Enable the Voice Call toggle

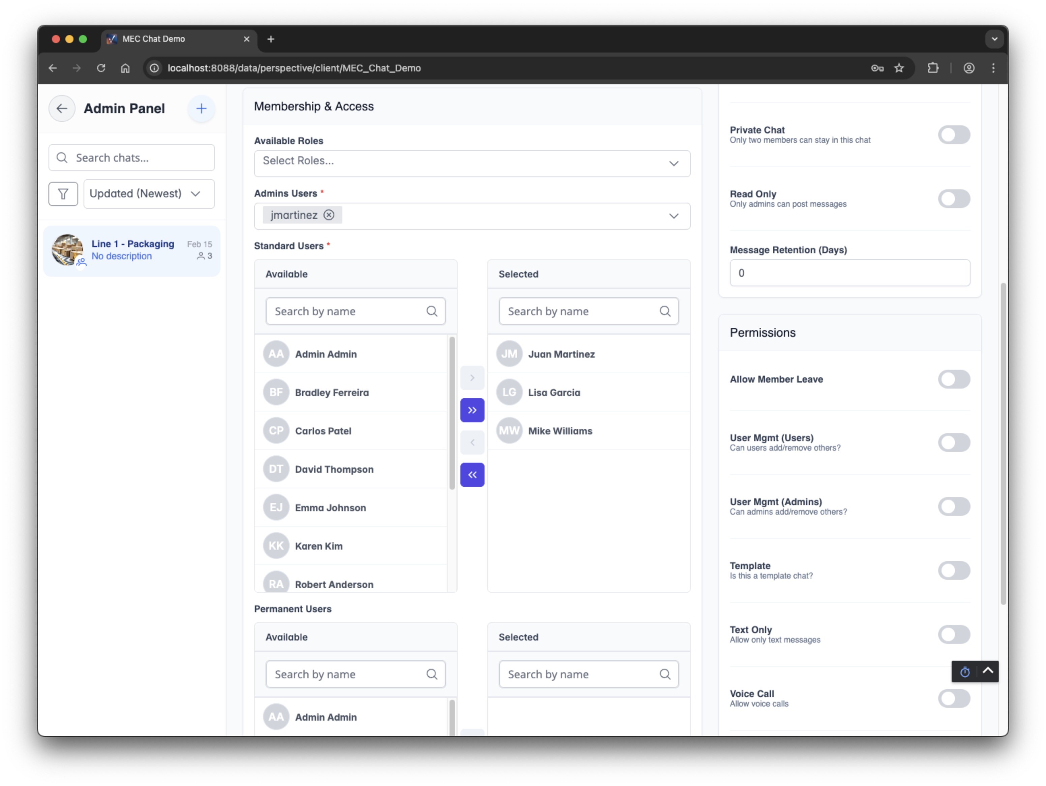click(x=954, y=698)
